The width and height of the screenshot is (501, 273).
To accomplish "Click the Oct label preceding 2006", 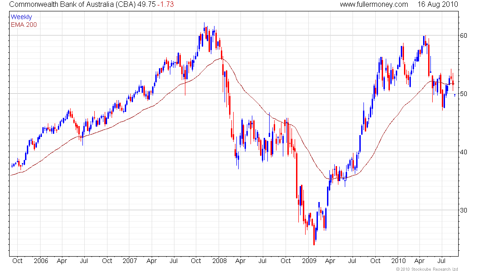I will (x=17, y=261).
